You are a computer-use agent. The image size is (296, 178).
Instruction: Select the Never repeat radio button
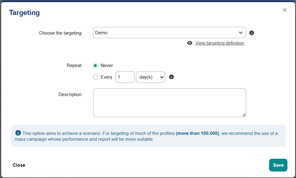(x=96, y=66)
